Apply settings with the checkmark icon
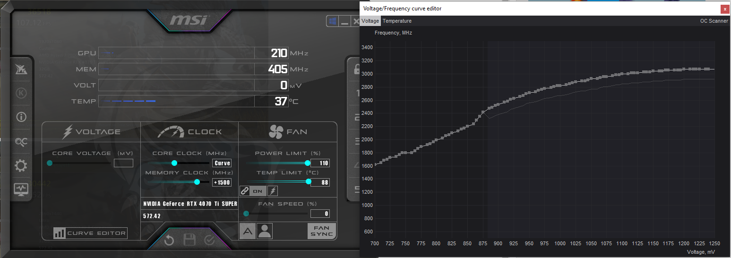This screenshot has height=258, width=731. (210, 240)
